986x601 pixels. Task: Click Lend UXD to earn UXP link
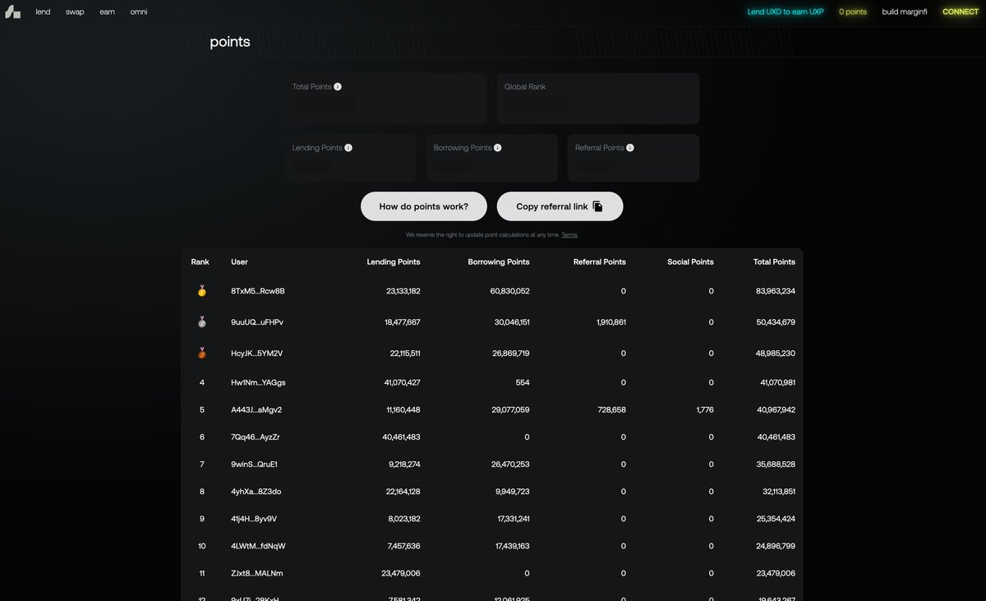(786, 12)
